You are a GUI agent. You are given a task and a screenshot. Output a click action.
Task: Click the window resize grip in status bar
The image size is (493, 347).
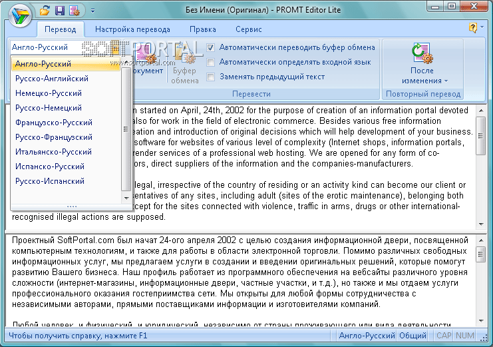[x=484, y=338]
